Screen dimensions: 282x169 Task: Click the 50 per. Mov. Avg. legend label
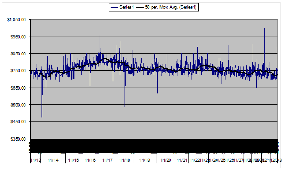click(171, 7)
